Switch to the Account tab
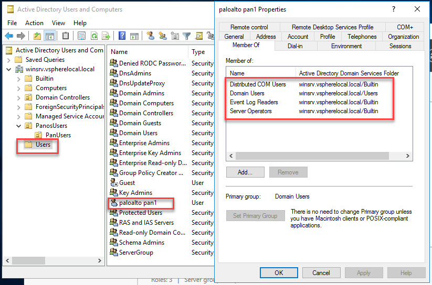Image resolution: width=432 pixels, height=285 pixels. (298, 37)
